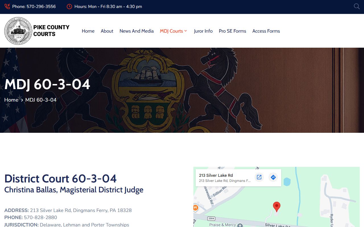Click the Home breadcrumb link

[11, 100]
